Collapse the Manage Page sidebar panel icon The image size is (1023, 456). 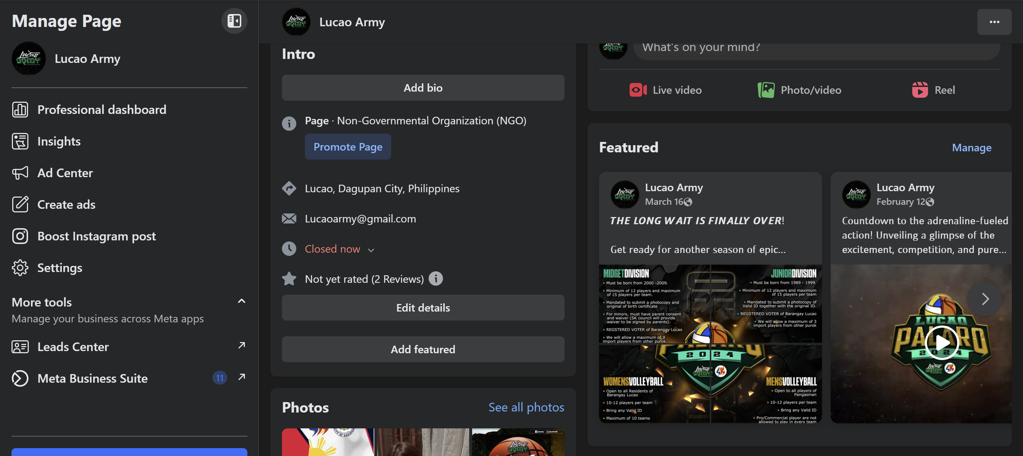pos(234,21)
